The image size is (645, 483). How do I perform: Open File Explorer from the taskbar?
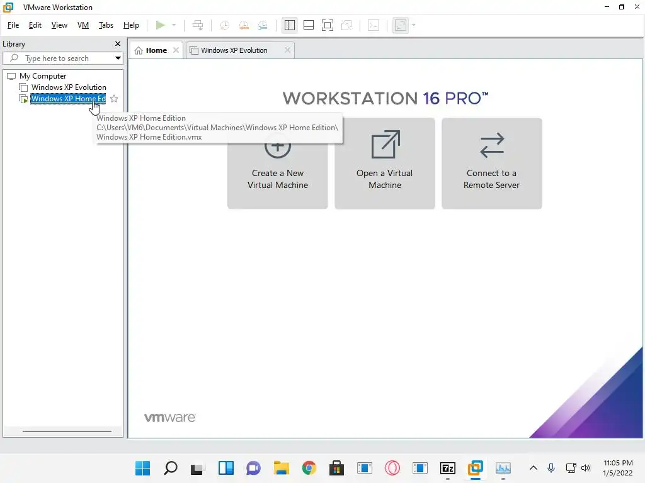point(282,468)
